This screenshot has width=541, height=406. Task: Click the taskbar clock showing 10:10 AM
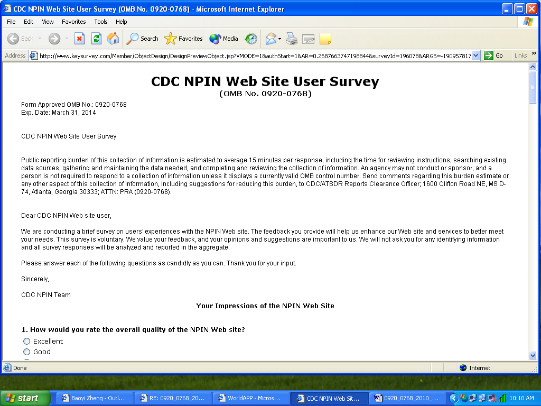click(521, 399)
